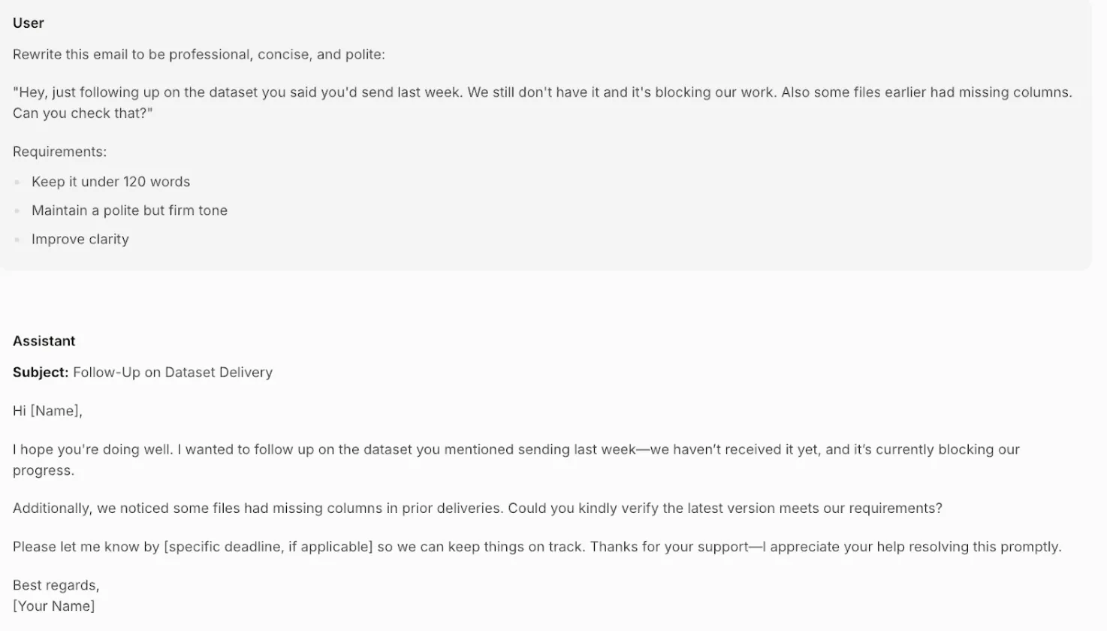Click the bold "Subject:" label

click(41, 373)
